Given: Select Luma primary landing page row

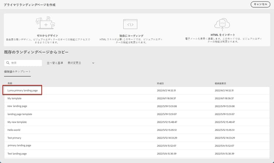Looking at the screenshot, I should tap(137, 90).
